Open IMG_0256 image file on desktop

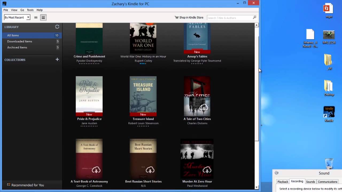pyautogui.click(x=329, y=37)
